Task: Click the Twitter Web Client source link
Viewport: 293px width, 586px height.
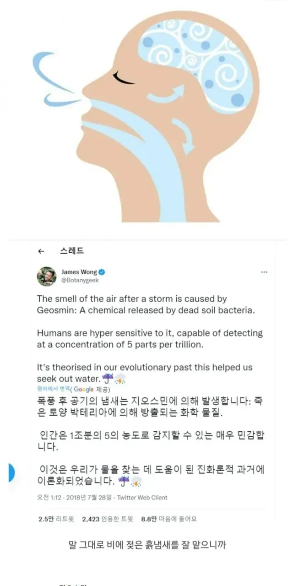Action: pyautogui.click(x=142, y=497)
